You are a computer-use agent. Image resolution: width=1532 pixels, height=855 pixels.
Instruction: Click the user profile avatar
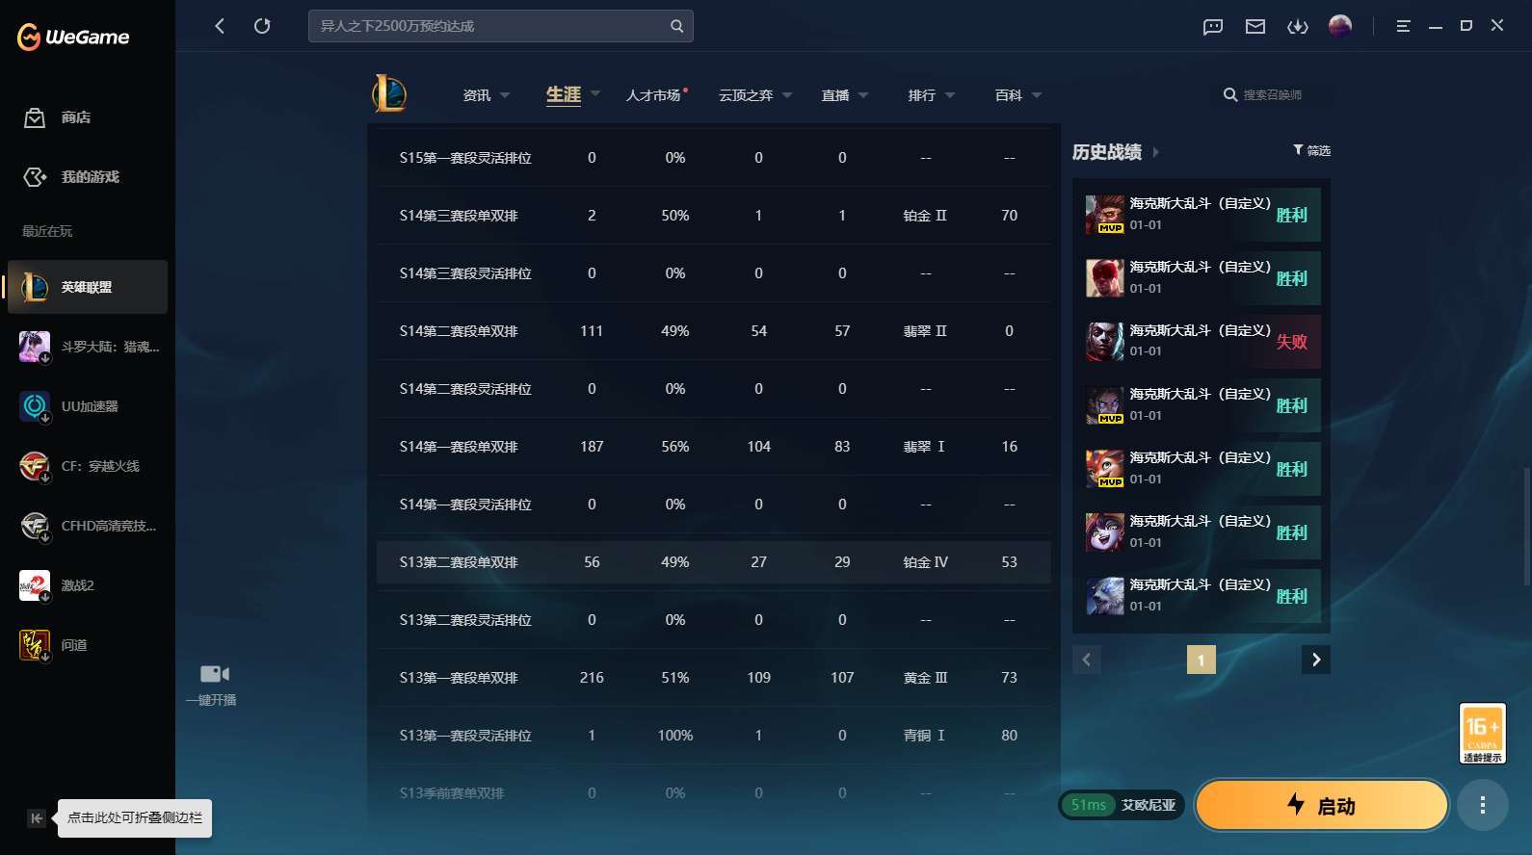click(x=1340, y=26)
